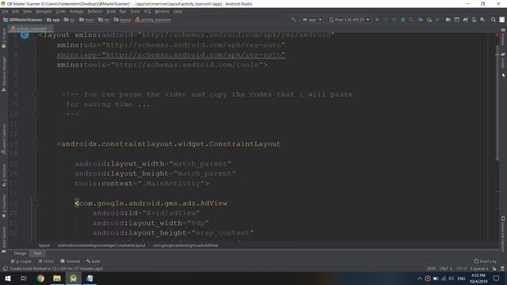Open the app run configuration dropdown
This screenshot has width=507, height=285.
pyautogui.click(x=312, y=20)
